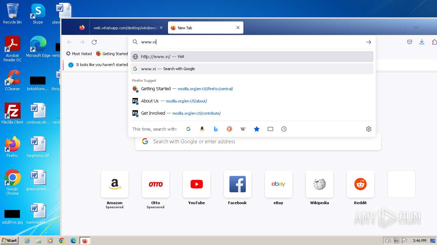This screenshot has width=437, height=245.
Task: Open Most Visited bookmarks folder
Action: coord(79,54)
